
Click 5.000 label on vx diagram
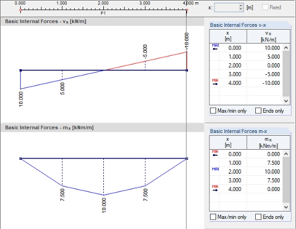tap(63, 89)
